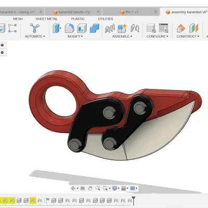Click the joint icon right of New Component
The width and height of the screenshot is (208, 208).
[x=135, y=28]
